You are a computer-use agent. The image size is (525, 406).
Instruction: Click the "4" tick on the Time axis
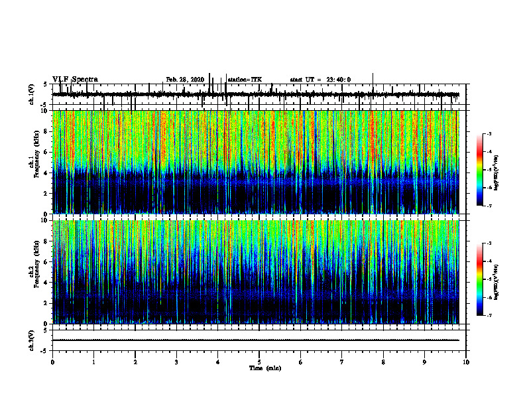tap(218, 362)
